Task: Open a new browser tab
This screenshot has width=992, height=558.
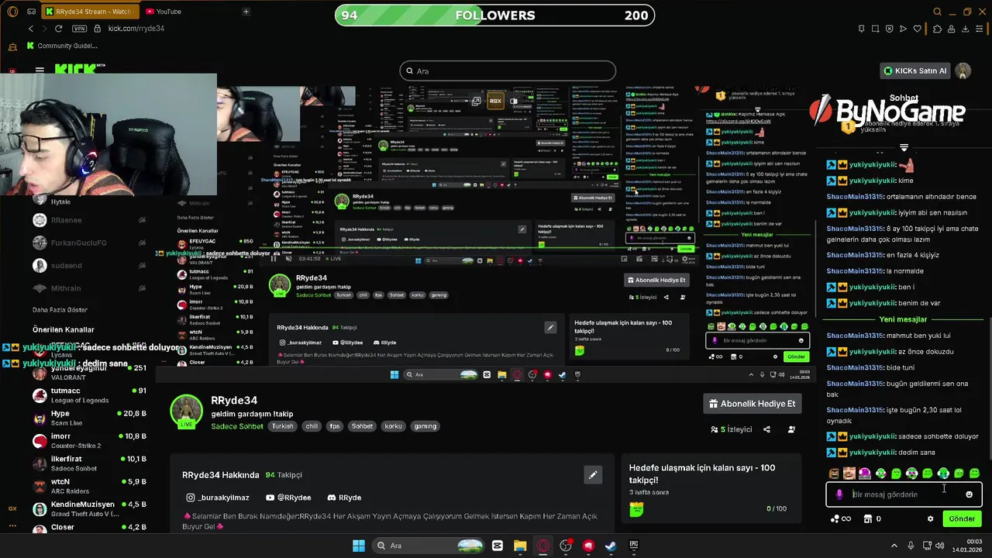Action: [x=246, y=12]
